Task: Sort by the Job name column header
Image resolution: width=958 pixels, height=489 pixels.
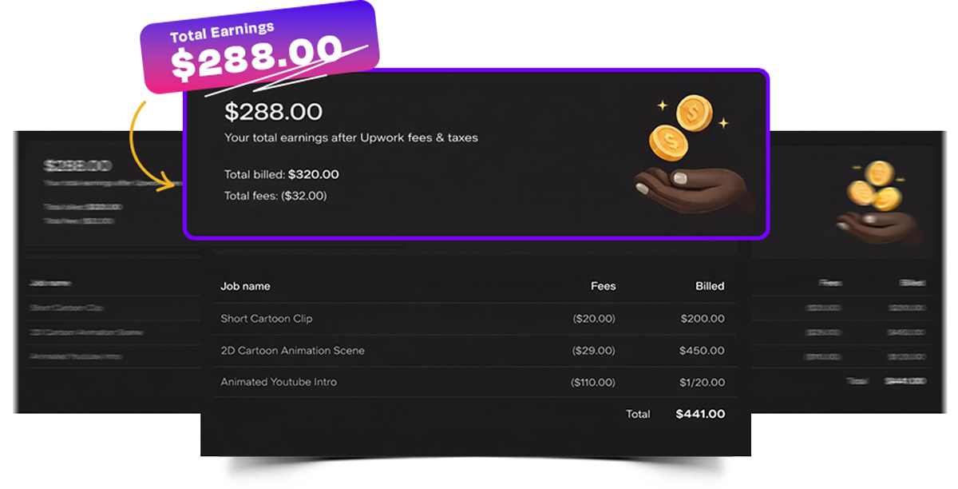Action: pos(245,286)
